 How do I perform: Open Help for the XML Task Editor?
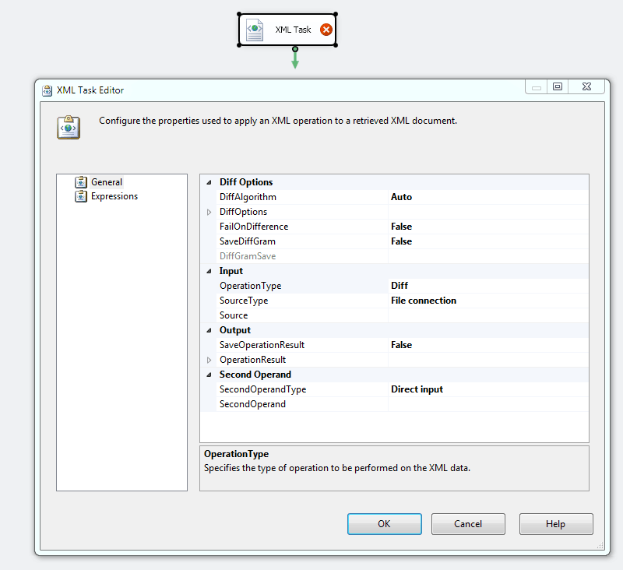pos(556,523)
